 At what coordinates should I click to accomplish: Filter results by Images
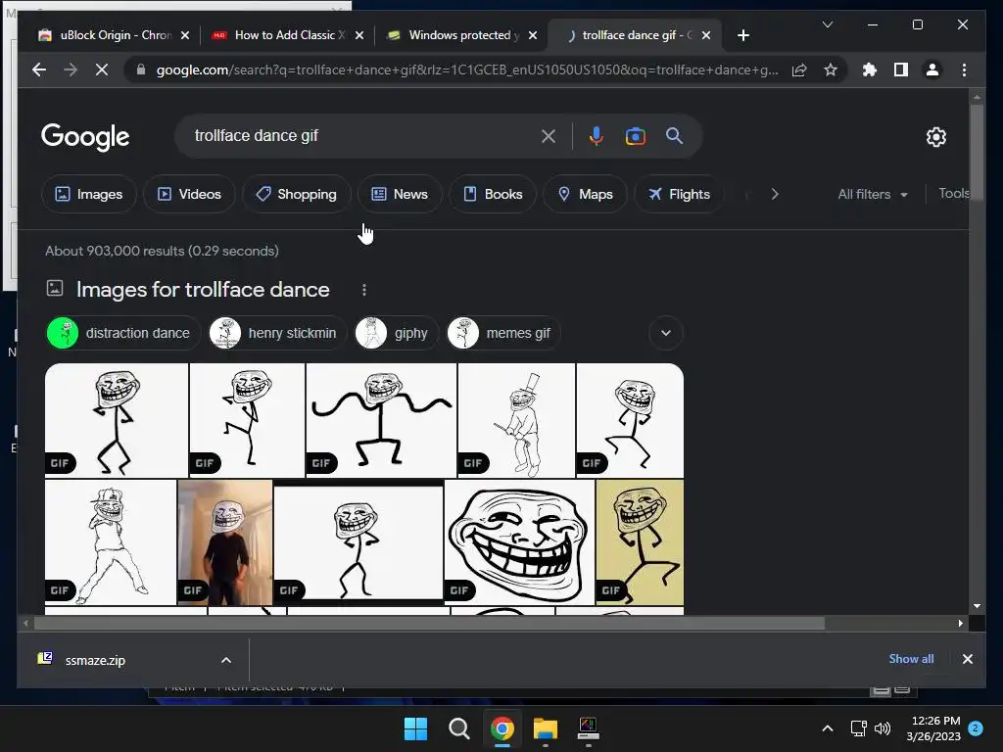click(89, 194)
